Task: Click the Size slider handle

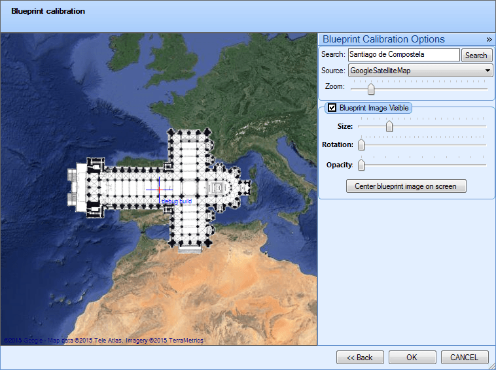Action: pyautogui.click(x=389, y=126)
